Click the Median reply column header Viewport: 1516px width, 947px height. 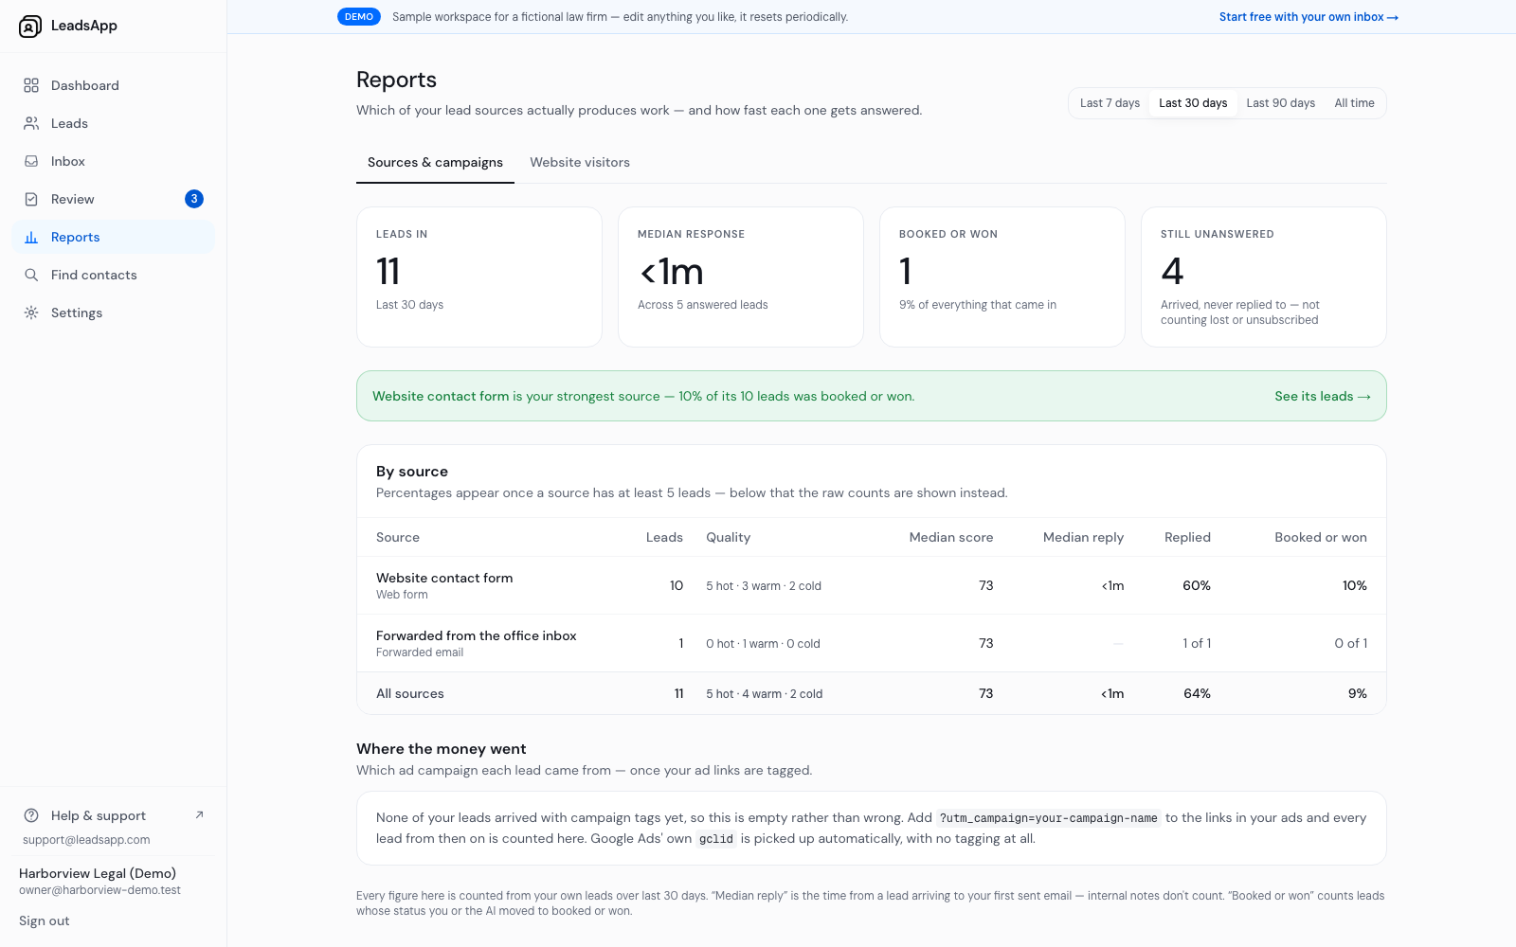pyautogui.click(x=1083, y=537)
